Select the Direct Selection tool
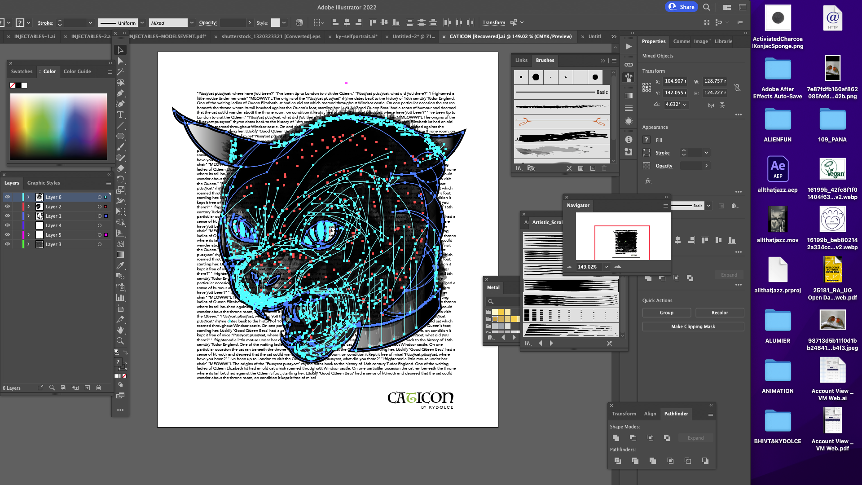 tap(120, 61)
